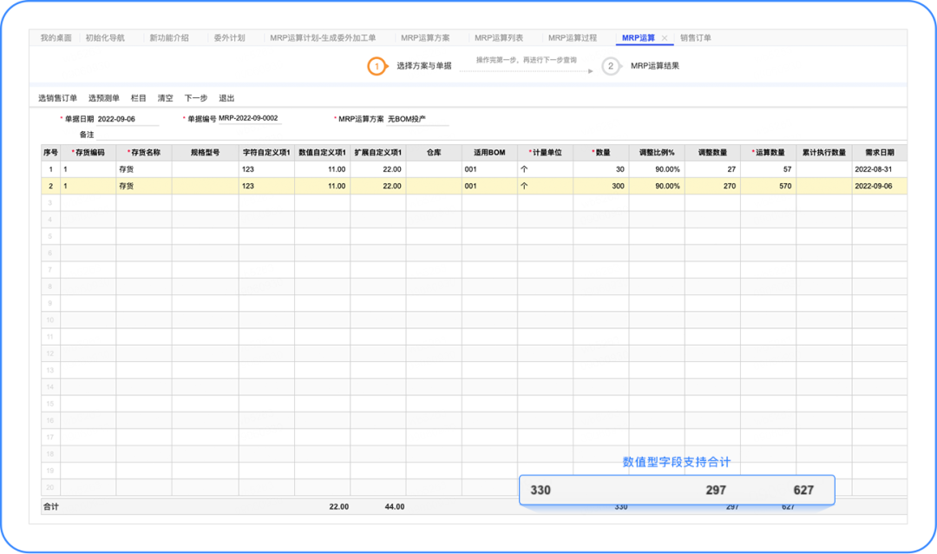Click 选预测单 toolbar button
The width and height of the screenshot is (937, 554).
pos(104,98)
